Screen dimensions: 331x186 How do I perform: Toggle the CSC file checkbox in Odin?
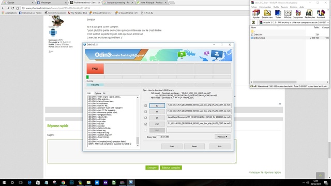pyautogui.click(x=146, y=124)
